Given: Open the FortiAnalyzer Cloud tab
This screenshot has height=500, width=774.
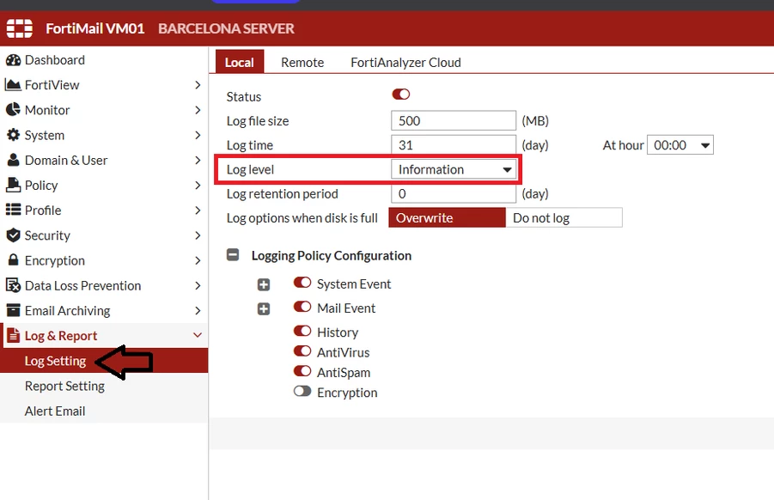Looking at the screenshot, I should [x=405, y=62].
